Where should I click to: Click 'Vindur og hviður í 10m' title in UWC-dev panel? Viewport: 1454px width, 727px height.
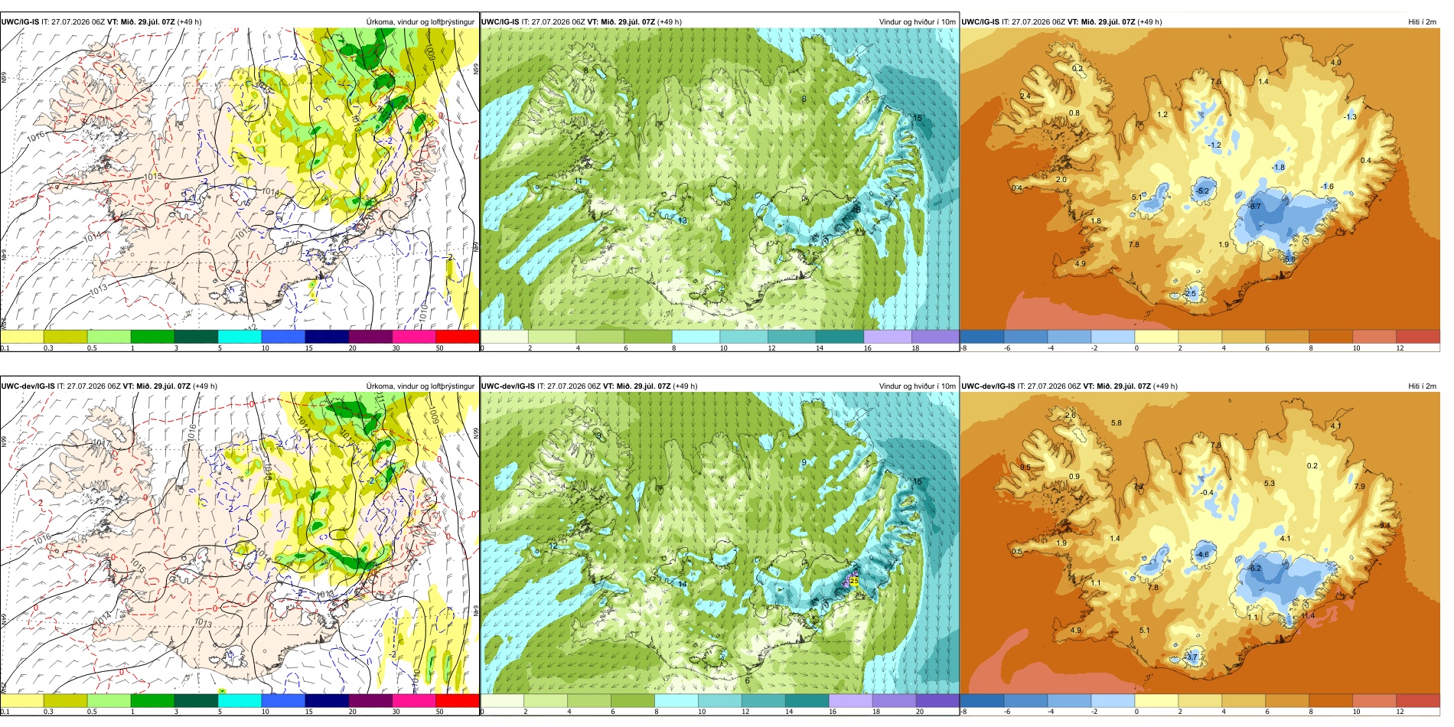[917, 386]
